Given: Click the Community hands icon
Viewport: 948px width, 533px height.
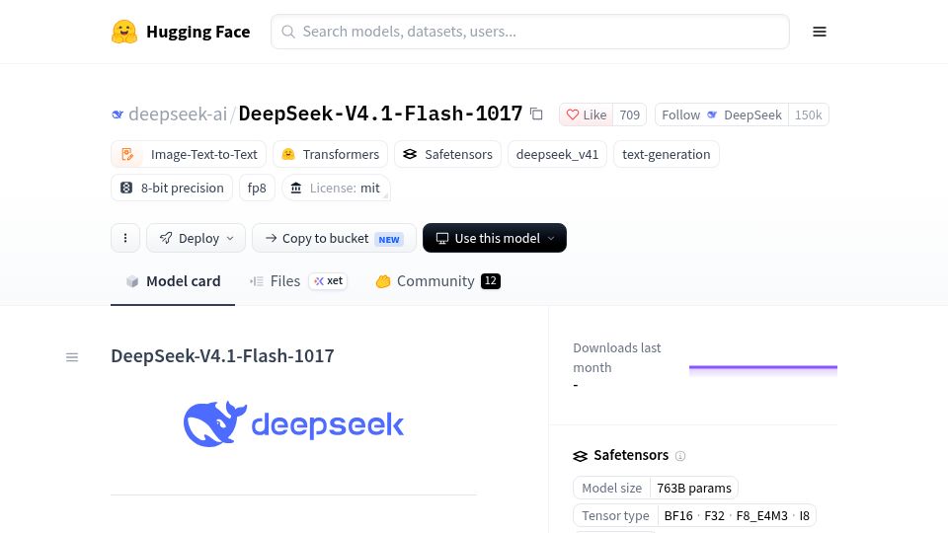Looking at the screenshot, I should pyautogui.click(x=383, y=281).
